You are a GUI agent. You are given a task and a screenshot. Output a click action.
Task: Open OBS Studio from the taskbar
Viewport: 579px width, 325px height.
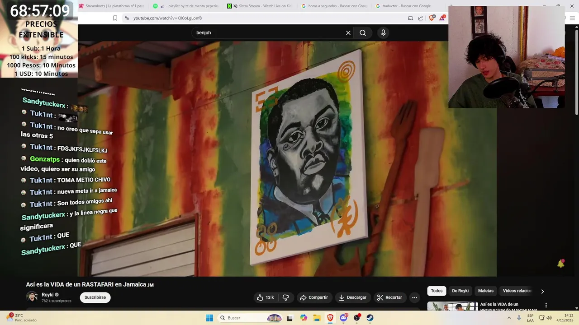coord(357,318)
